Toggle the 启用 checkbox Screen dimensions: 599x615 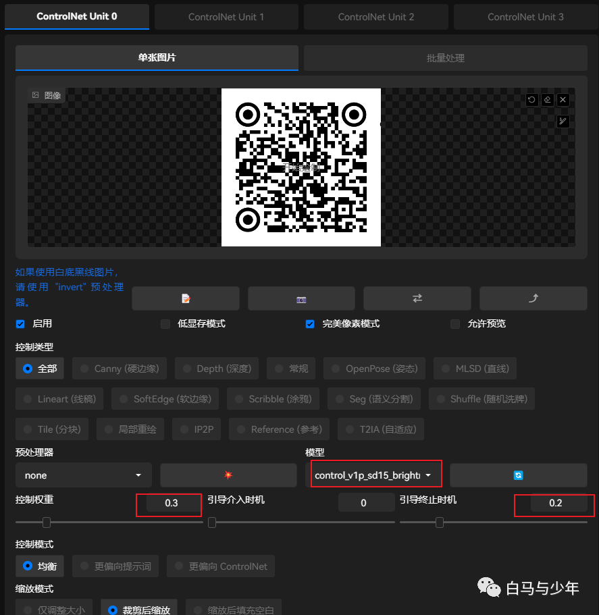pos(20,324)
